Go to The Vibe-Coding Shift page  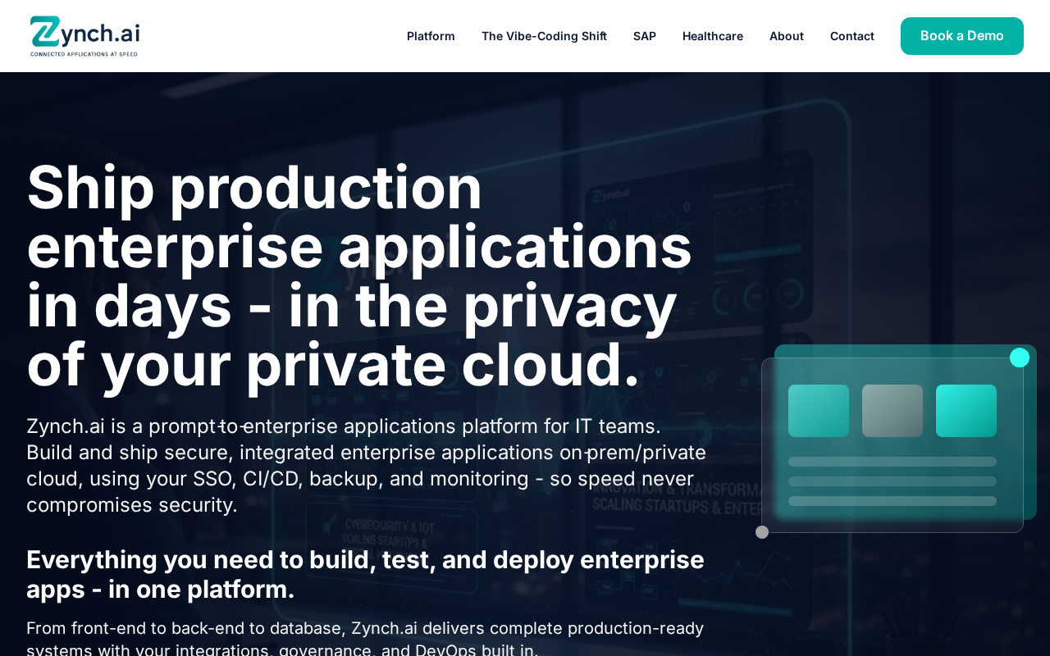pyautogui.click(x=544, y=36)
